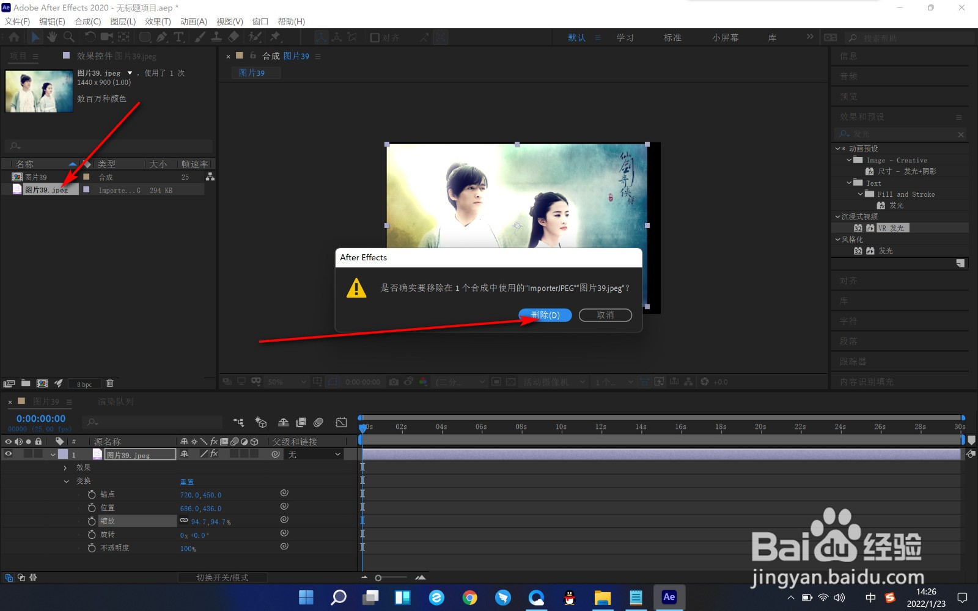Switch to 默认 workspace
The width and height of the screenshot is (978, 611).
(x=576, y=38)
